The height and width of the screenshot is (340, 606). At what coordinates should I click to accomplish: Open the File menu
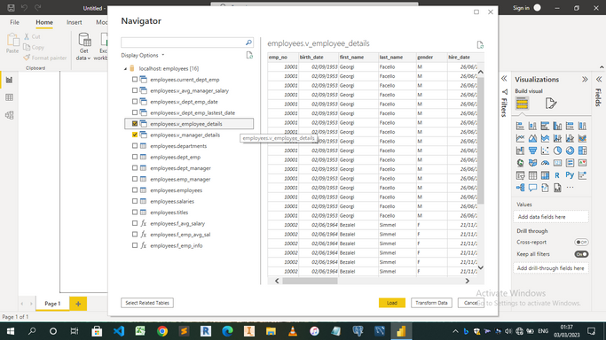pyautogui.click(x=15, y=22)
